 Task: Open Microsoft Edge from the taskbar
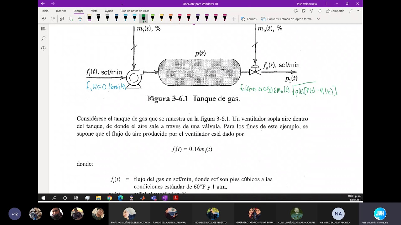point(121,198)
